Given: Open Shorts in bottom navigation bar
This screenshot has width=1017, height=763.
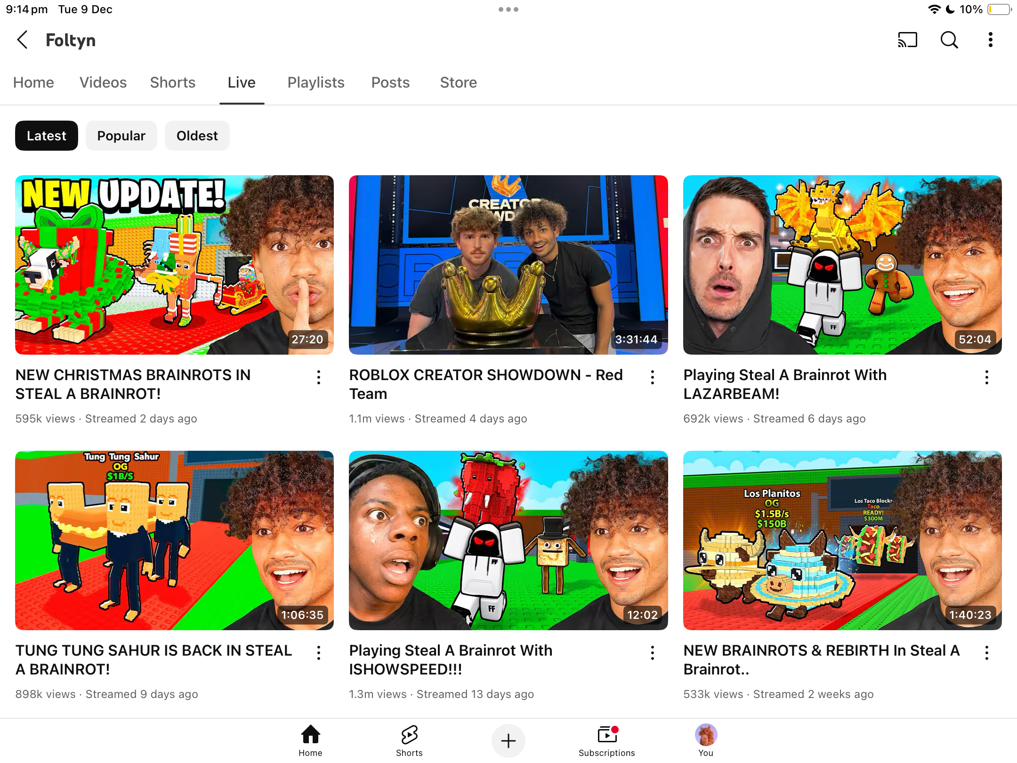Looking at the screenshot, I should click(x=409, y=740).
